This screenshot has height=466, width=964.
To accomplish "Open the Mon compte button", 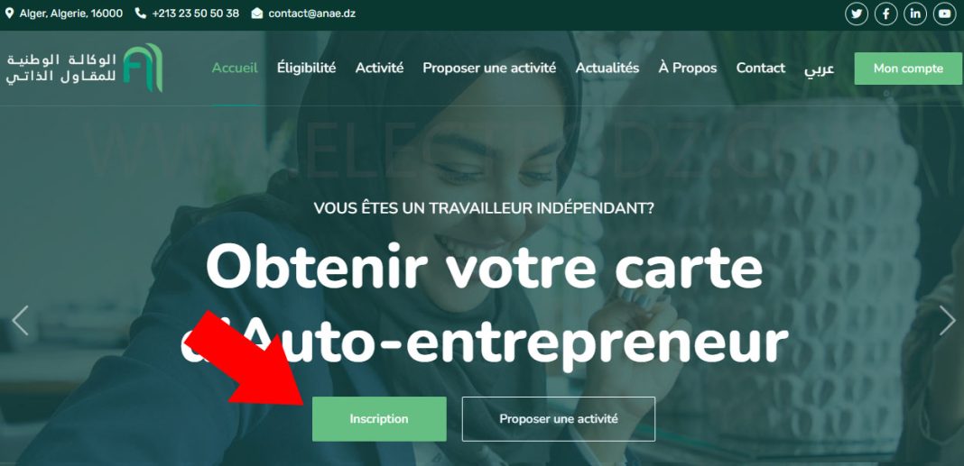I will 908,69.
